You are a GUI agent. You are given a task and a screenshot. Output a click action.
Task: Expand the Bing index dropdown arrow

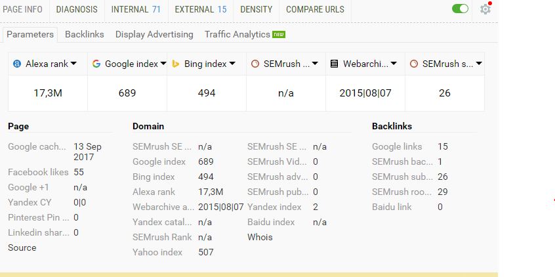click(232, 64)
